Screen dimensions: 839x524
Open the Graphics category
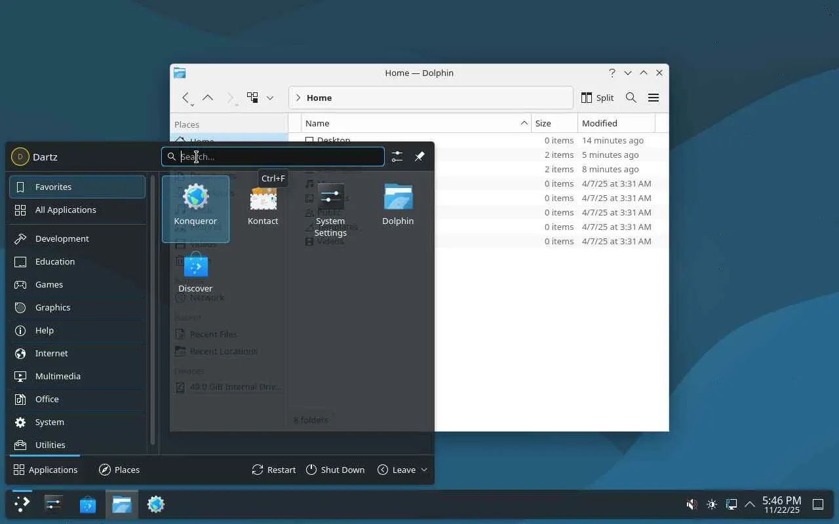pos(77,307)
